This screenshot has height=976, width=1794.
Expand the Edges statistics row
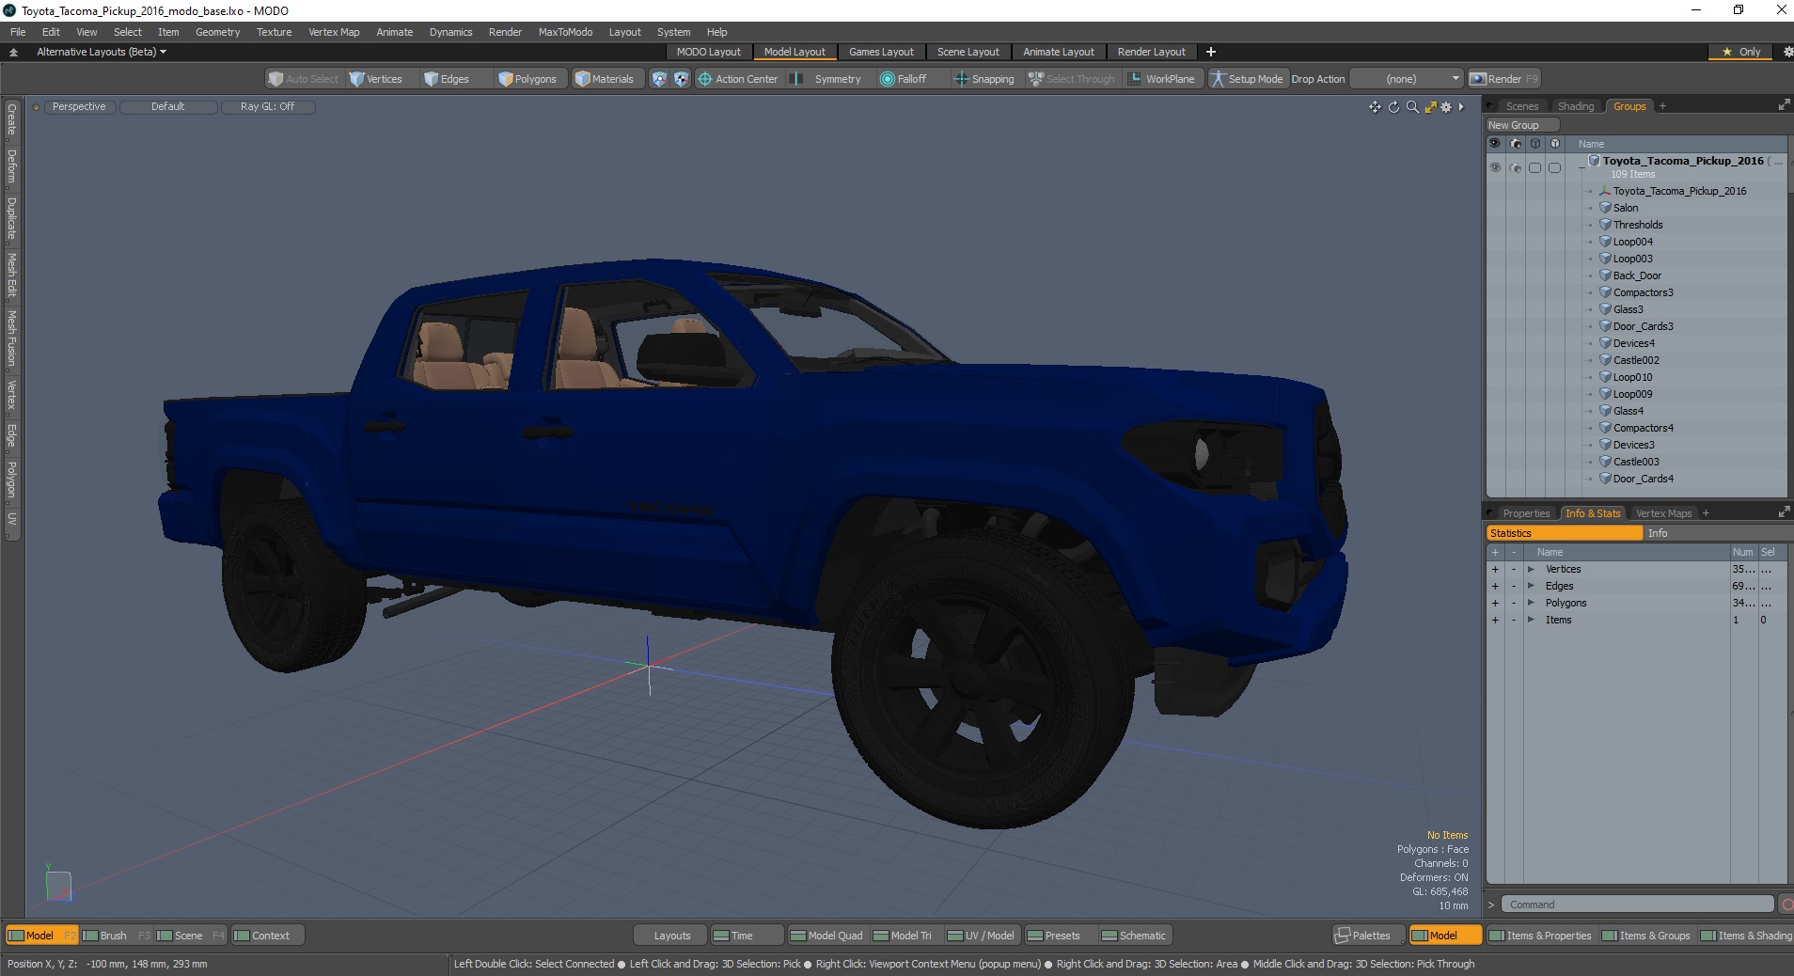click(x=1531, y=586)
